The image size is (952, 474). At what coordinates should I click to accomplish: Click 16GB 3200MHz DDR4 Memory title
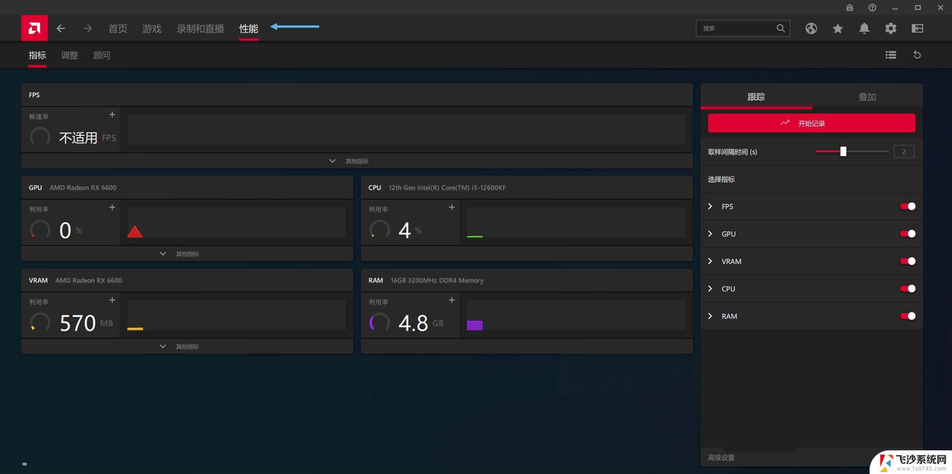437,280
